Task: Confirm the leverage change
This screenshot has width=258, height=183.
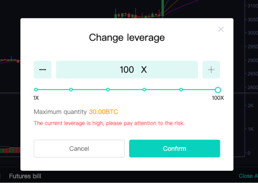Action: pos(174,148)
